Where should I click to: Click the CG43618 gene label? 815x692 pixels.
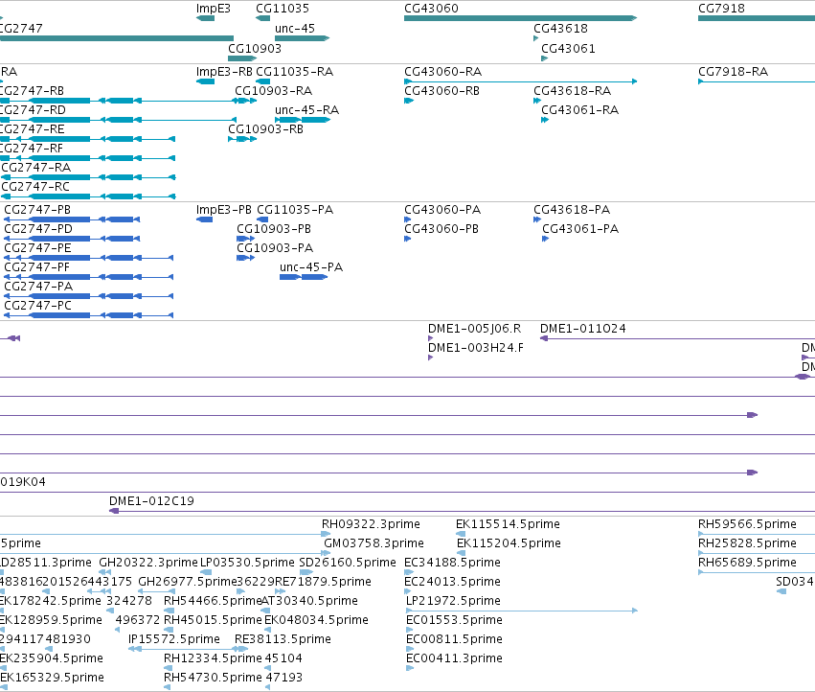click(560, 29)
